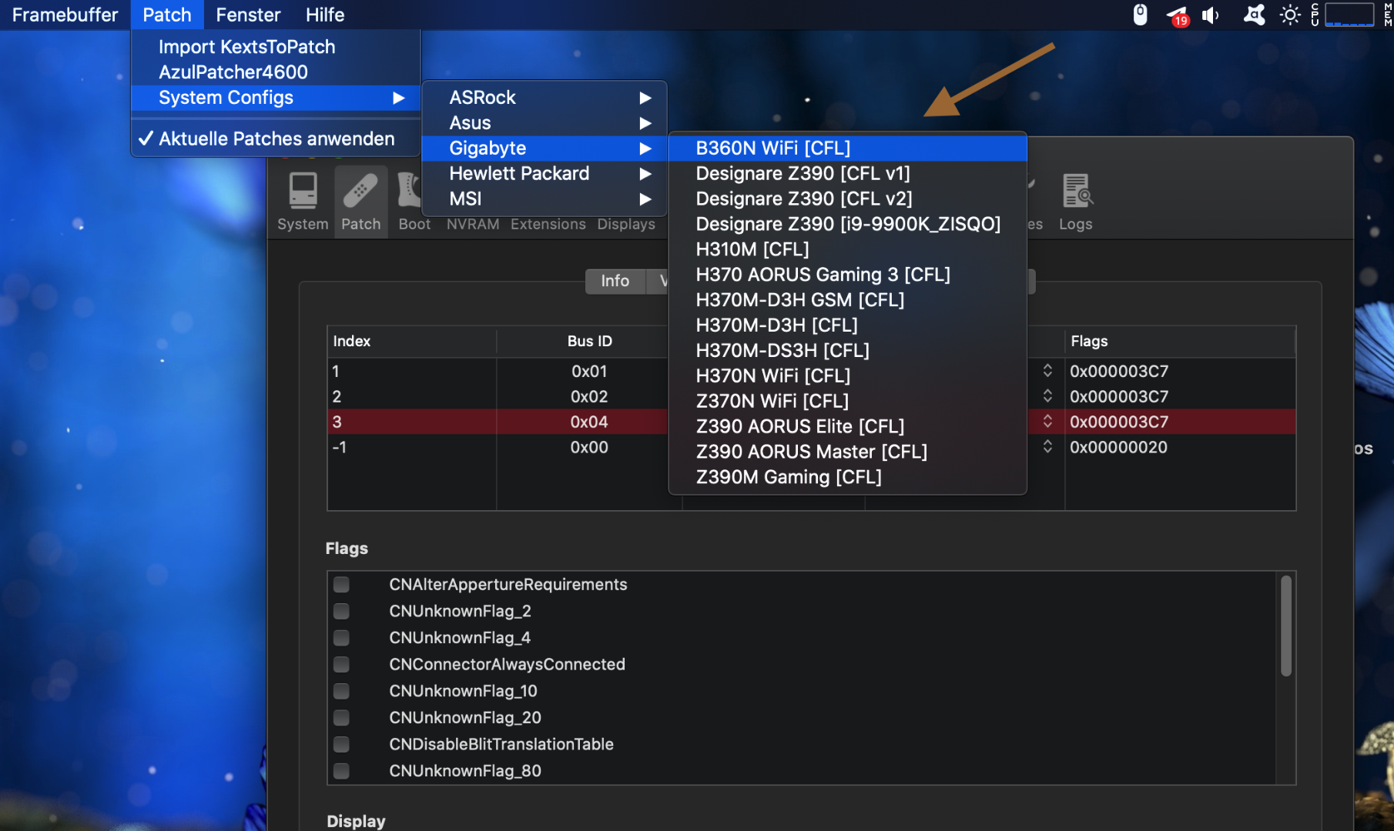Viewport: 1394px width, 831px height.
Task: Toggle the CNUnknownFlag_10 checkbox
Action: click(341, 691)
